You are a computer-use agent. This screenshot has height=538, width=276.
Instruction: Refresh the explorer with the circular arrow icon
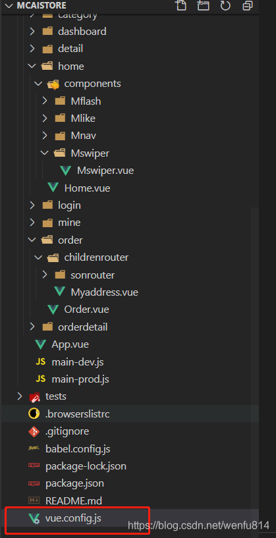point(225,5)
